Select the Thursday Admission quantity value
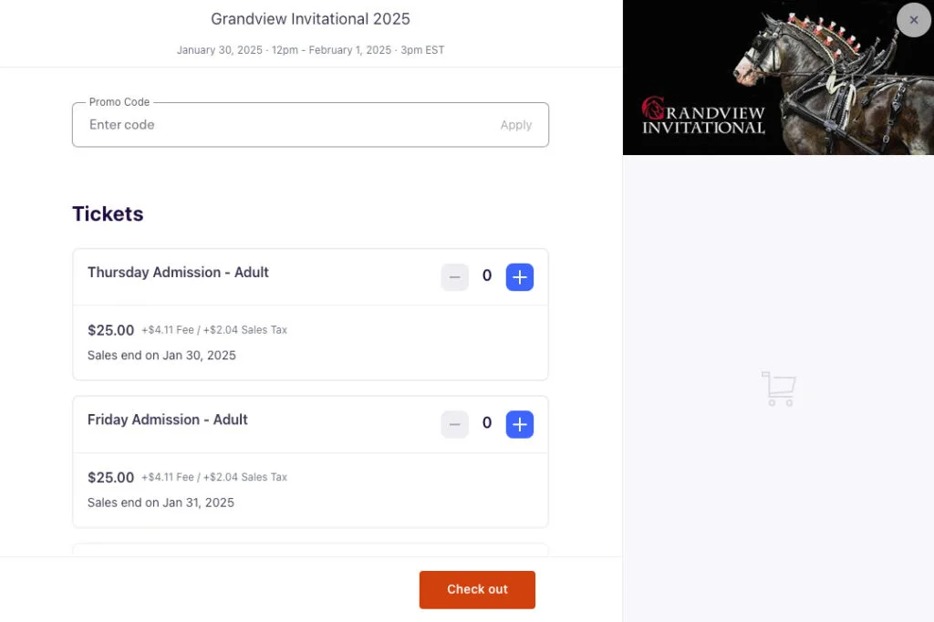This screenshot has width=934, height=622. coord(487,276)
